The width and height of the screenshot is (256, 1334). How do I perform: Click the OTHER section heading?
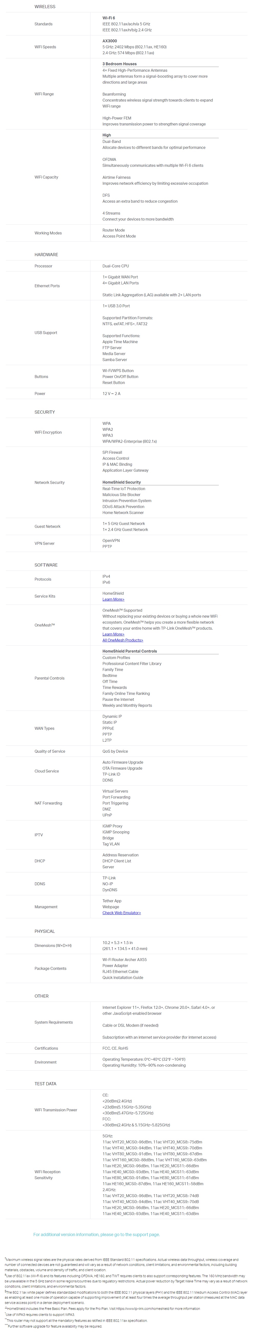(x=41, y=996)
